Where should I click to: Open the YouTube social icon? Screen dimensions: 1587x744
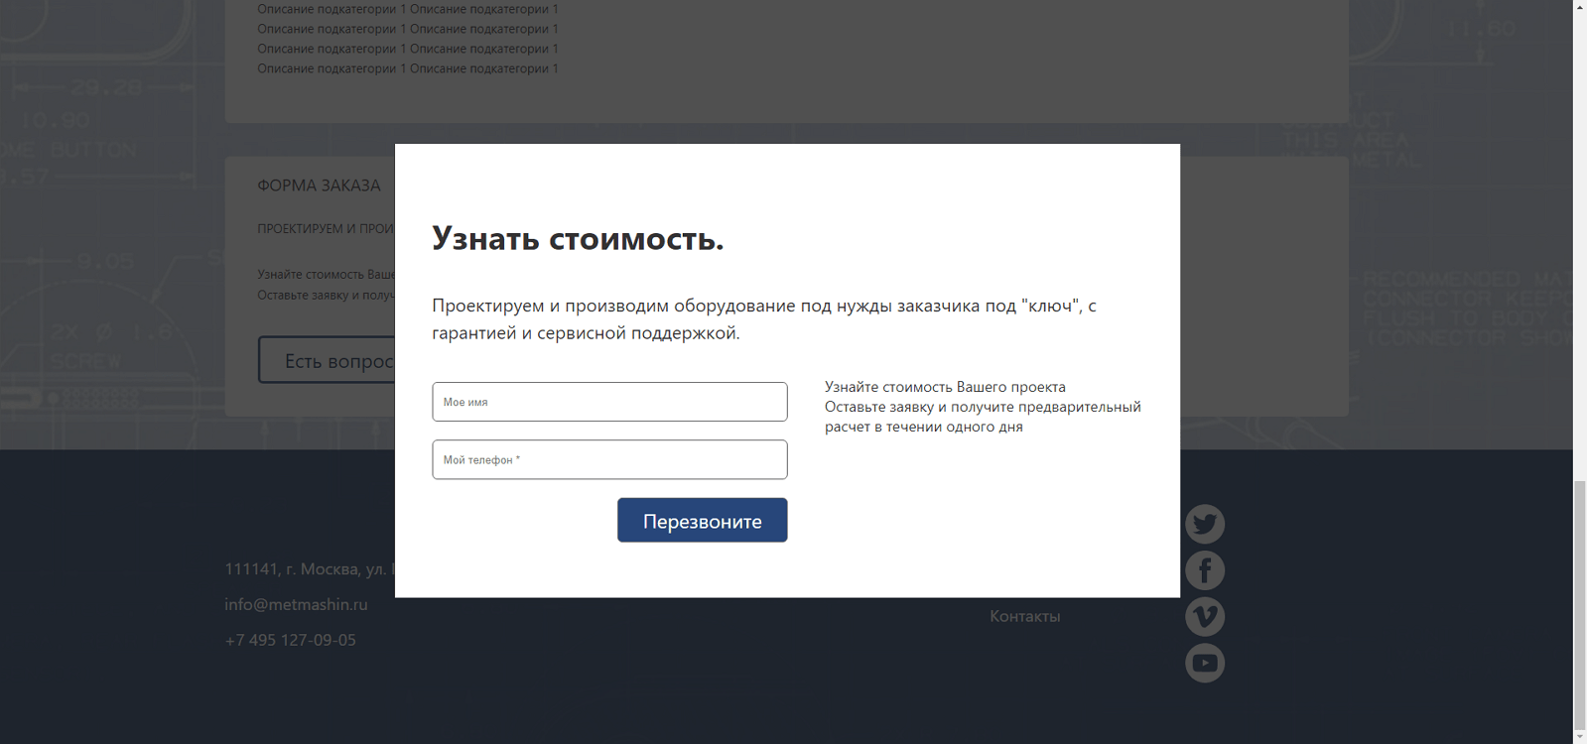pyautogui.click(x=1205, y=663)
